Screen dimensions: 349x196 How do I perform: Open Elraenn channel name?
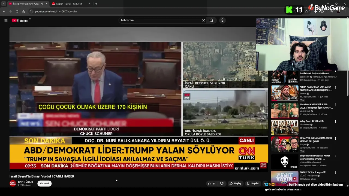pos(303,93)
